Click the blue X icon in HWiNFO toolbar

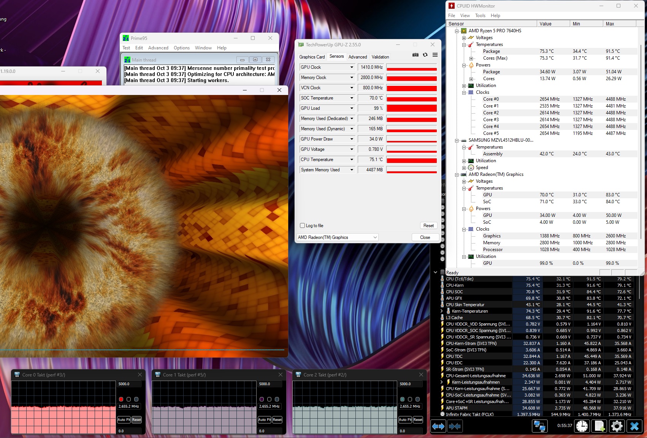[634, 426]
